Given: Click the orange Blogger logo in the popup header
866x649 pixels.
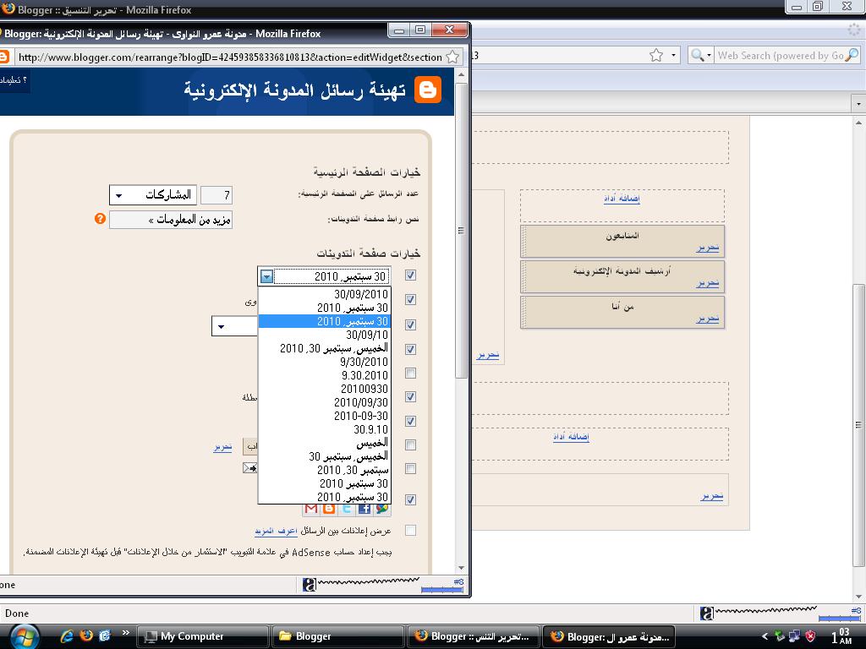Looking at the screenshot, I should coord(427,90).
